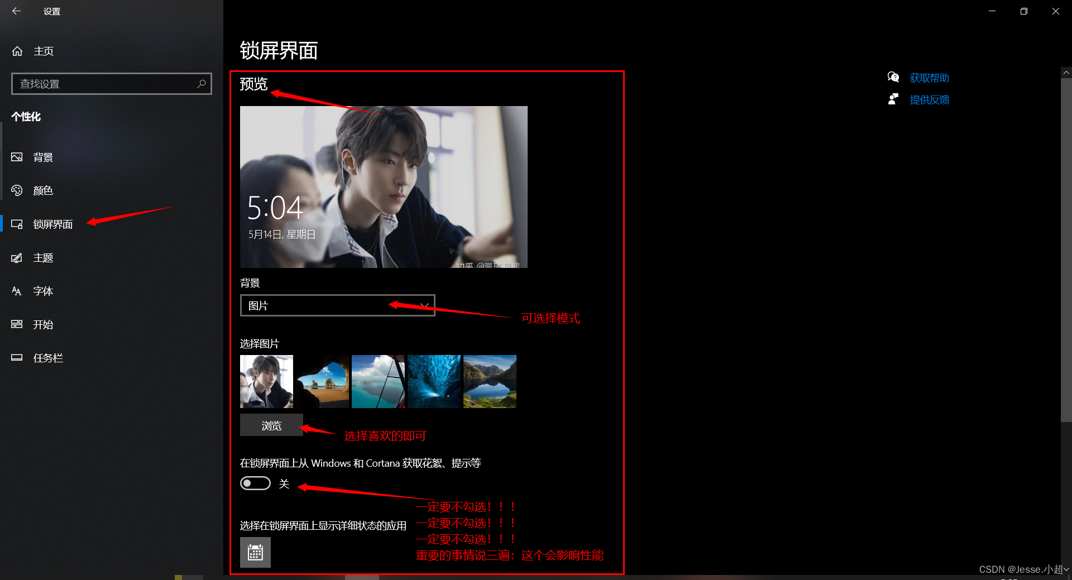Close the Settings window
The height and width of the screenshot is (580, 1072).
click(1055, 11)
